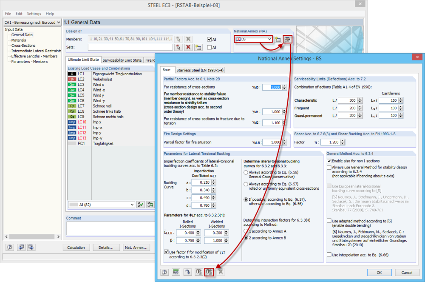Click the decimal places icon in National Annex dialog
The height and width of the screenshot is (282, 425).
tap(176, 272)
